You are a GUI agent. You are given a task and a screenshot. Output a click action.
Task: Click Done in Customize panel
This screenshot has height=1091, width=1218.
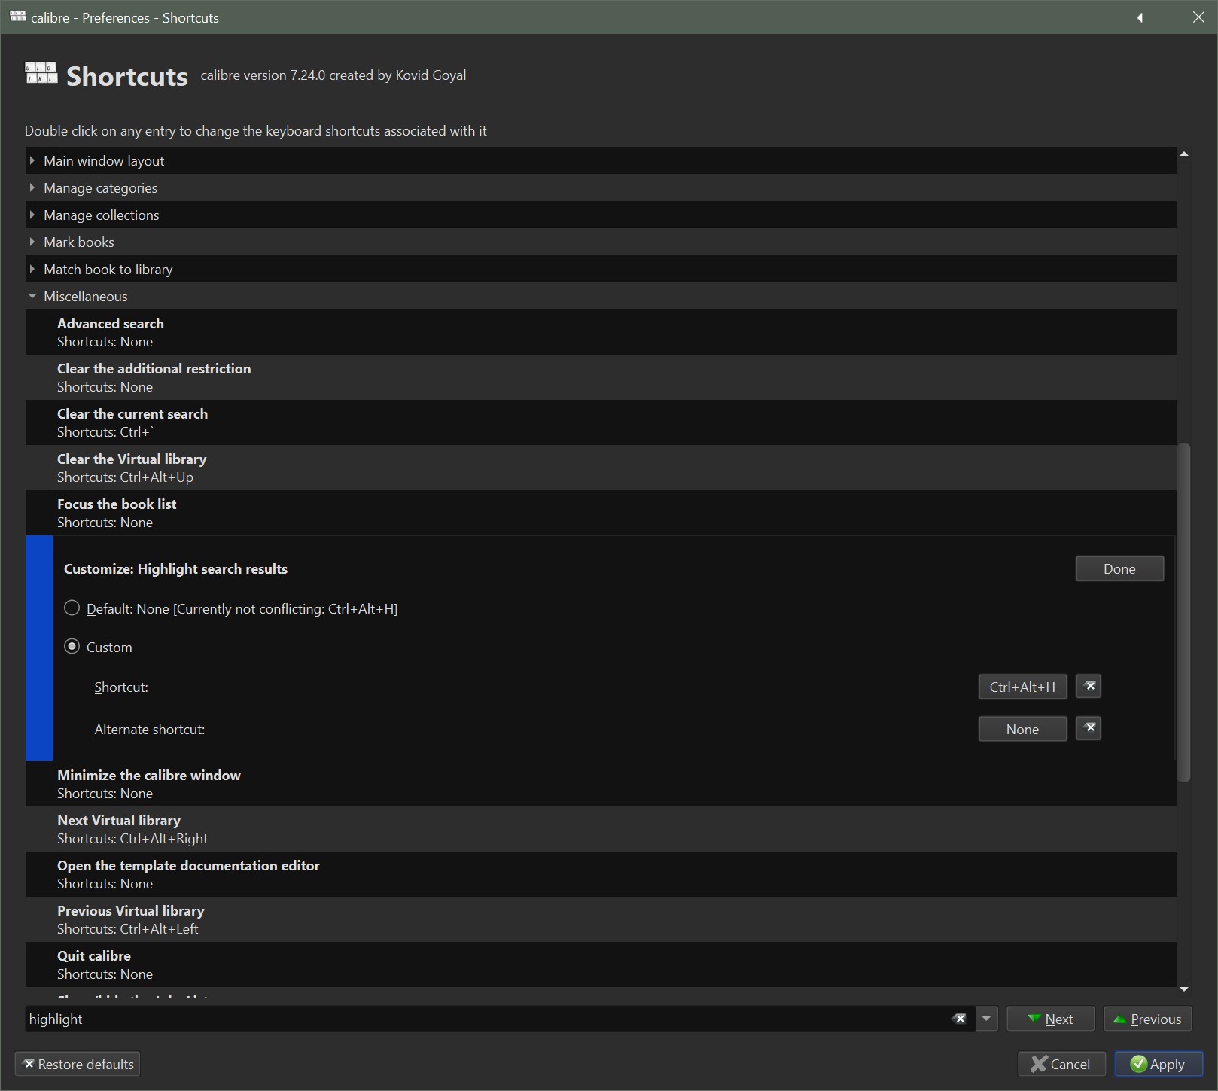1119,568
